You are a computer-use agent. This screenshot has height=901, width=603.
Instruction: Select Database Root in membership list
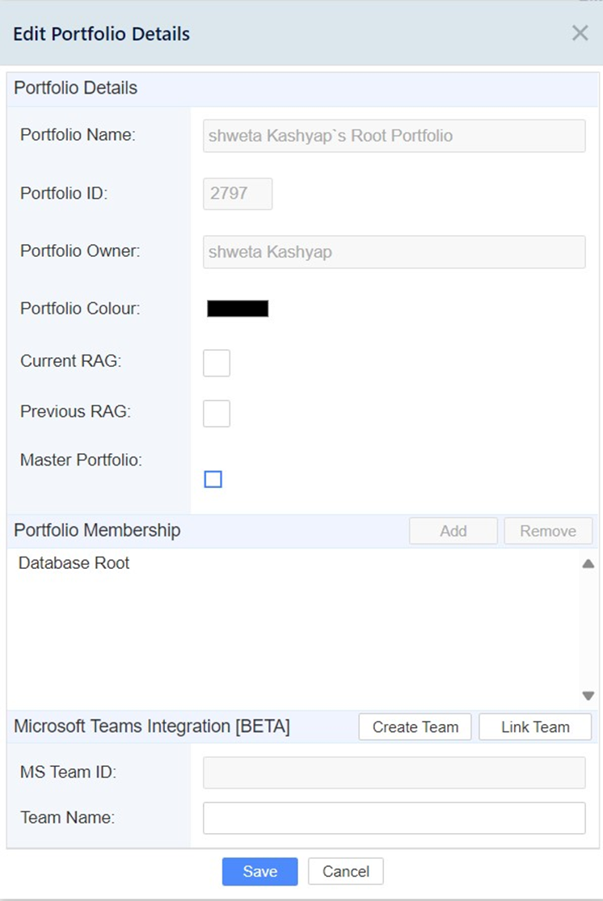point(74,563)
